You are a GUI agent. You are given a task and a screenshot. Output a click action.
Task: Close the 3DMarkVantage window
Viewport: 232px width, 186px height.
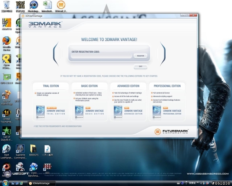193,15
